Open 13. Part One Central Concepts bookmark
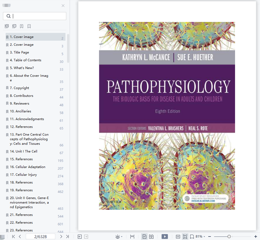Viewport: 260px width, 240px height. click(35, 139)
